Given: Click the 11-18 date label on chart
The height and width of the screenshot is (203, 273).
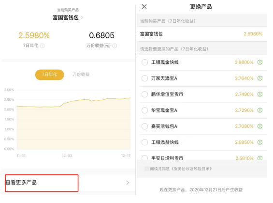Looking at the screenshot, I should tap(21, 156).
